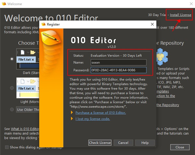Screen dimensions: 195x155
Task: Open the Repository link on Welcome page
Action: point(168,105)
